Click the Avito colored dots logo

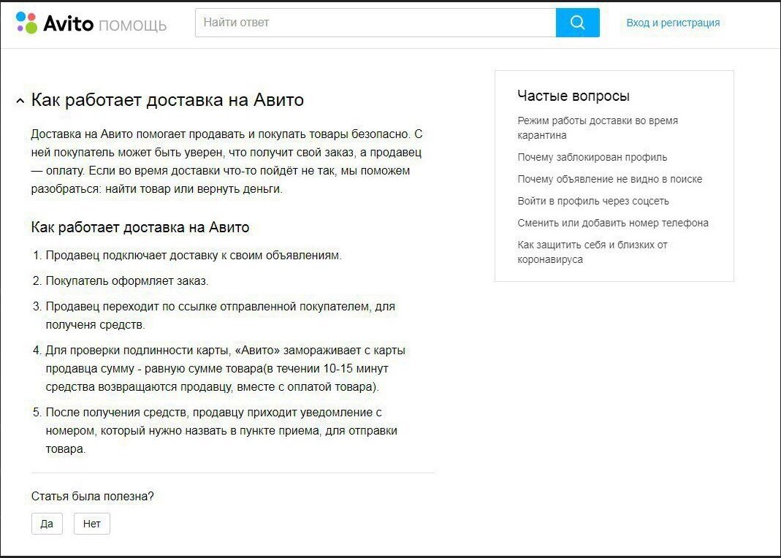tap(26, 23)
